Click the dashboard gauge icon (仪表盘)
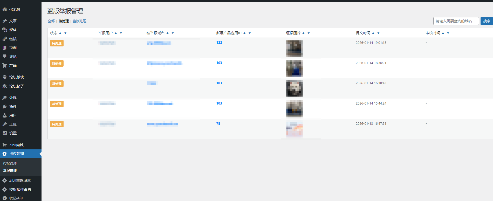 (5, 9)
